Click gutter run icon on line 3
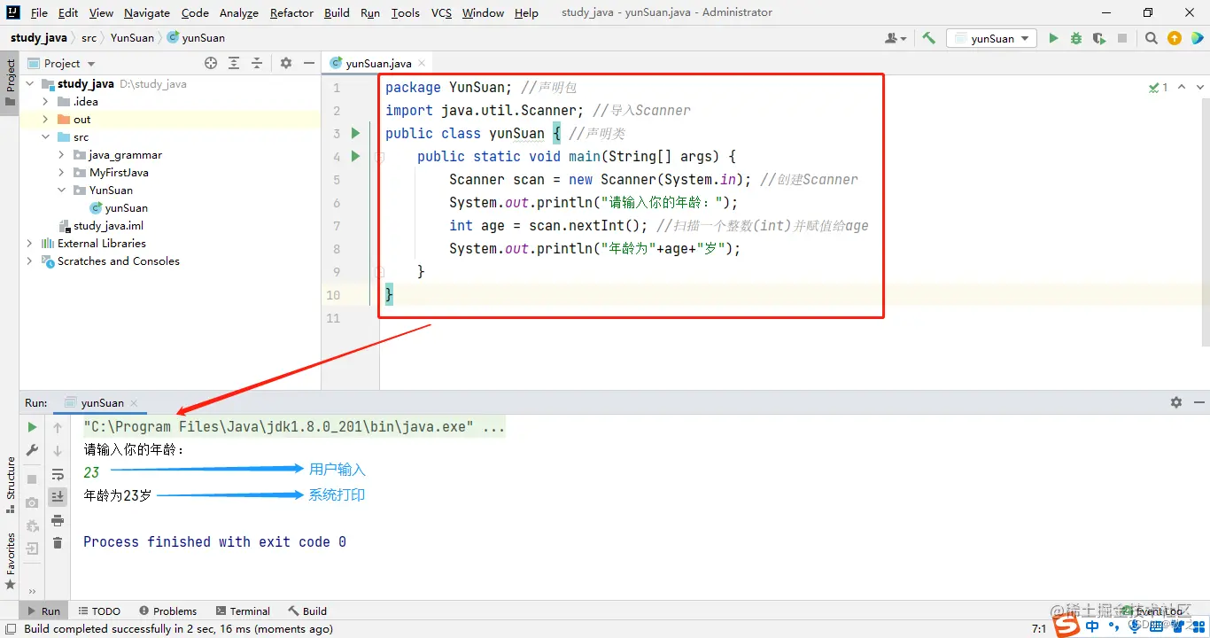Viewport: 1210px width, 638px height. 355,133
